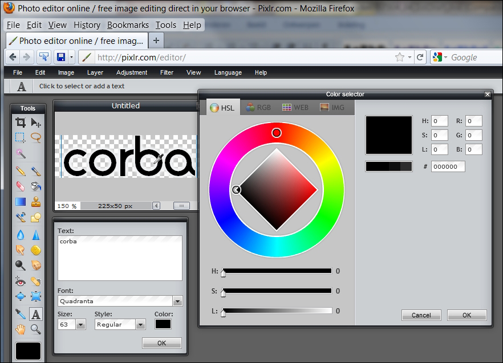Screen dimensions: 503x363
Task: Activate the Zoom magnifier tool
Action: click(x=36, y=329)
